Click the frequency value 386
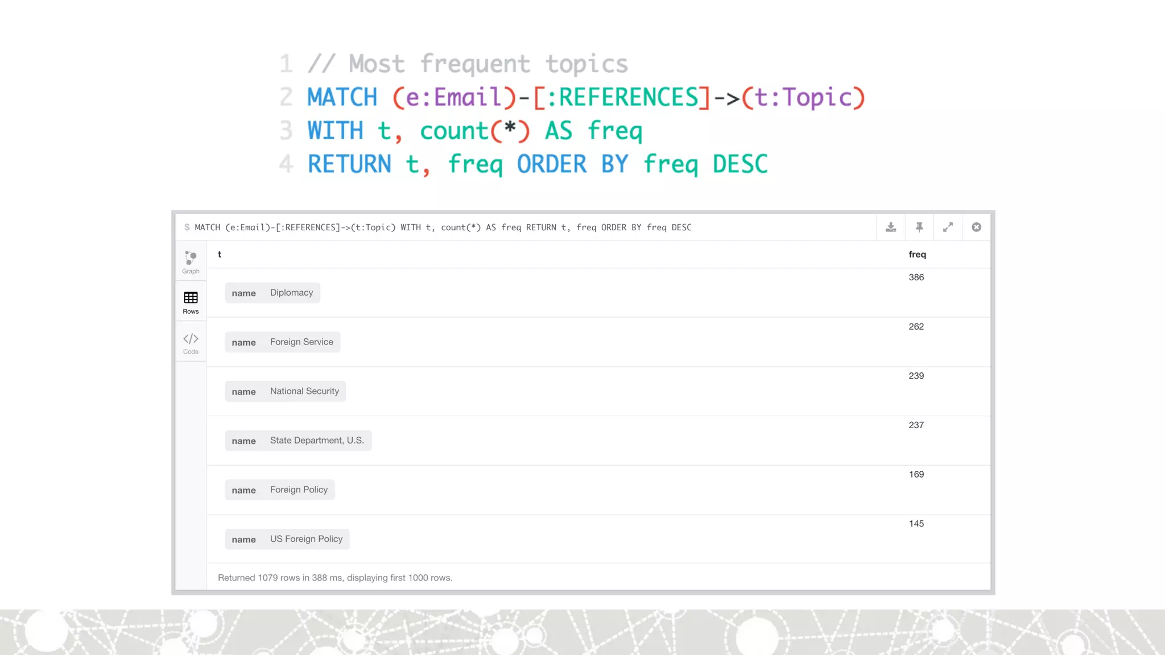 tap(916, 277)
